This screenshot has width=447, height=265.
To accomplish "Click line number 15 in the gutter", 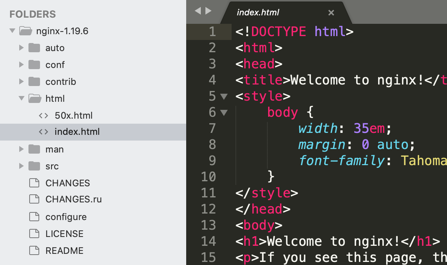I will pyautogui.click(x=208, y=257).
